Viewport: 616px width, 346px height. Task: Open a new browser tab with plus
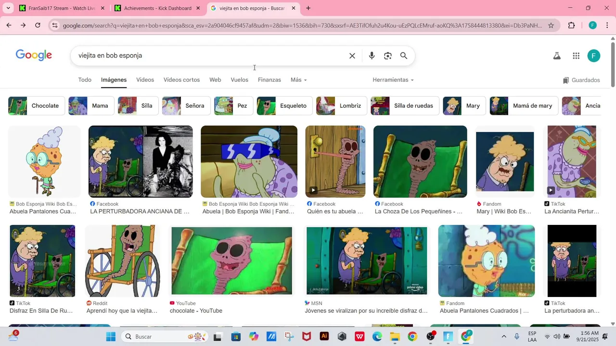coord(308,8)
